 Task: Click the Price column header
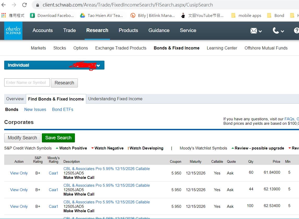(x=277, y=162)
